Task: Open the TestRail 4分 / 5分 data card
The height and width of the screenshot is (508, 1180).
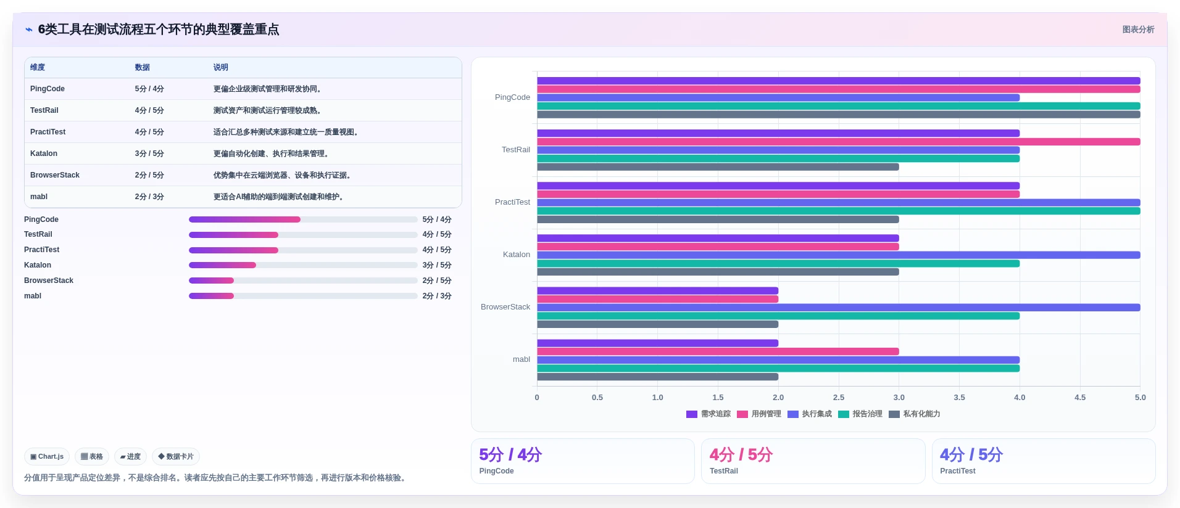Action: (x=813, y=461)
